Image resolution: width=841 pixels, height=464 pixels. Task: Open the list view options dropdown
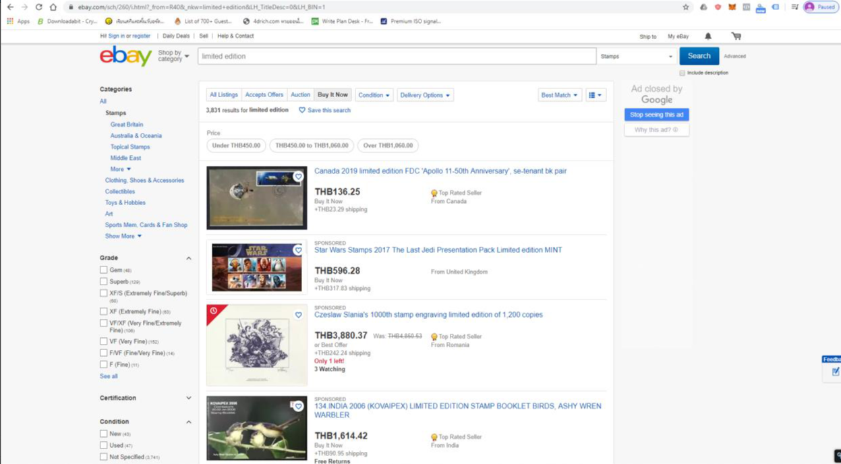pos(596,95)
